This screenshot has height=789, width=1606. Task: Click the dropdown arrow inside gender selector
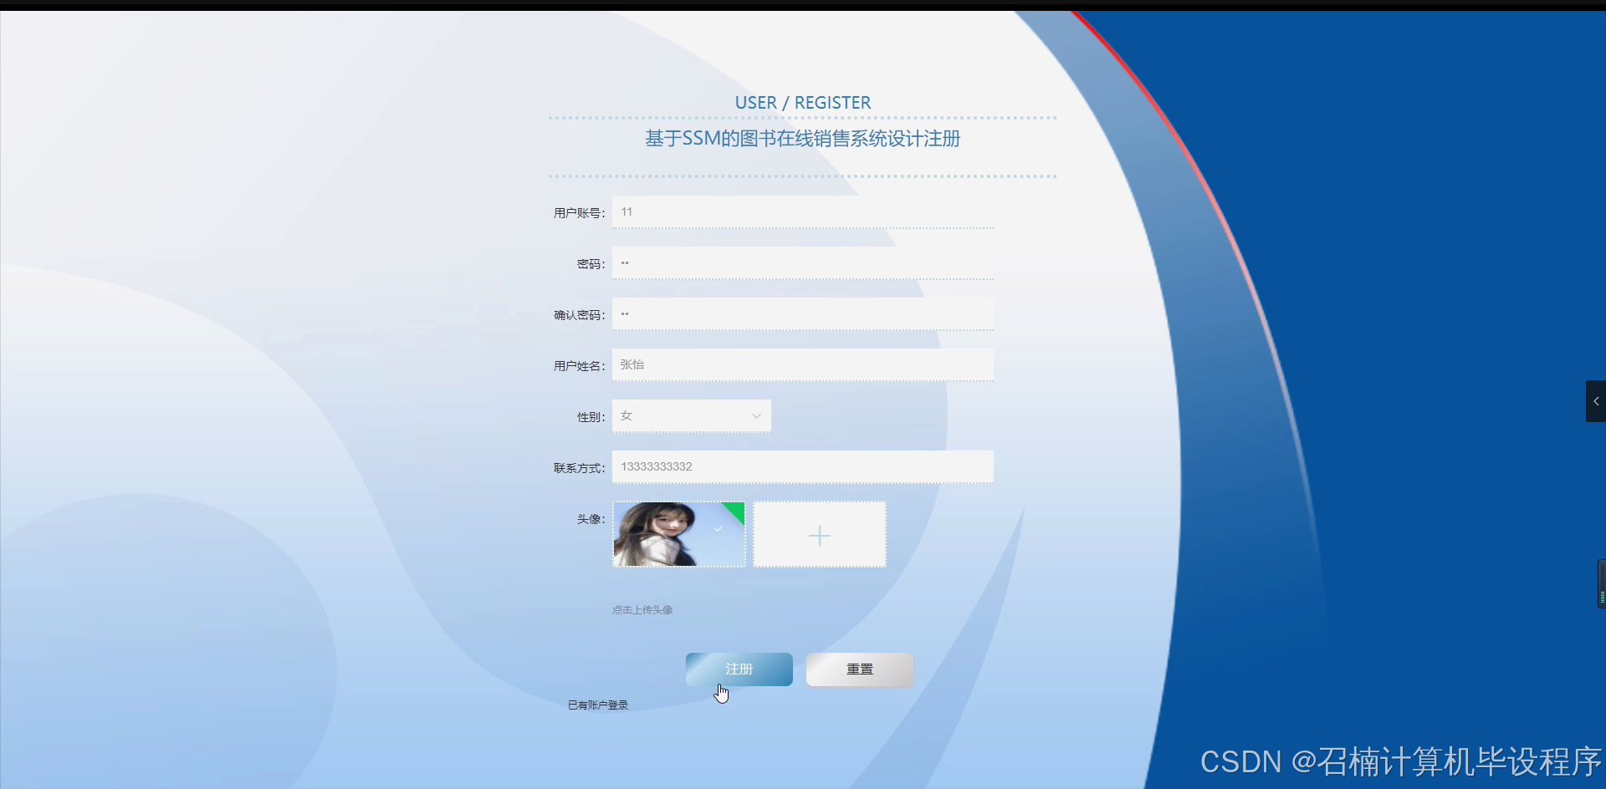click(755, 415)
